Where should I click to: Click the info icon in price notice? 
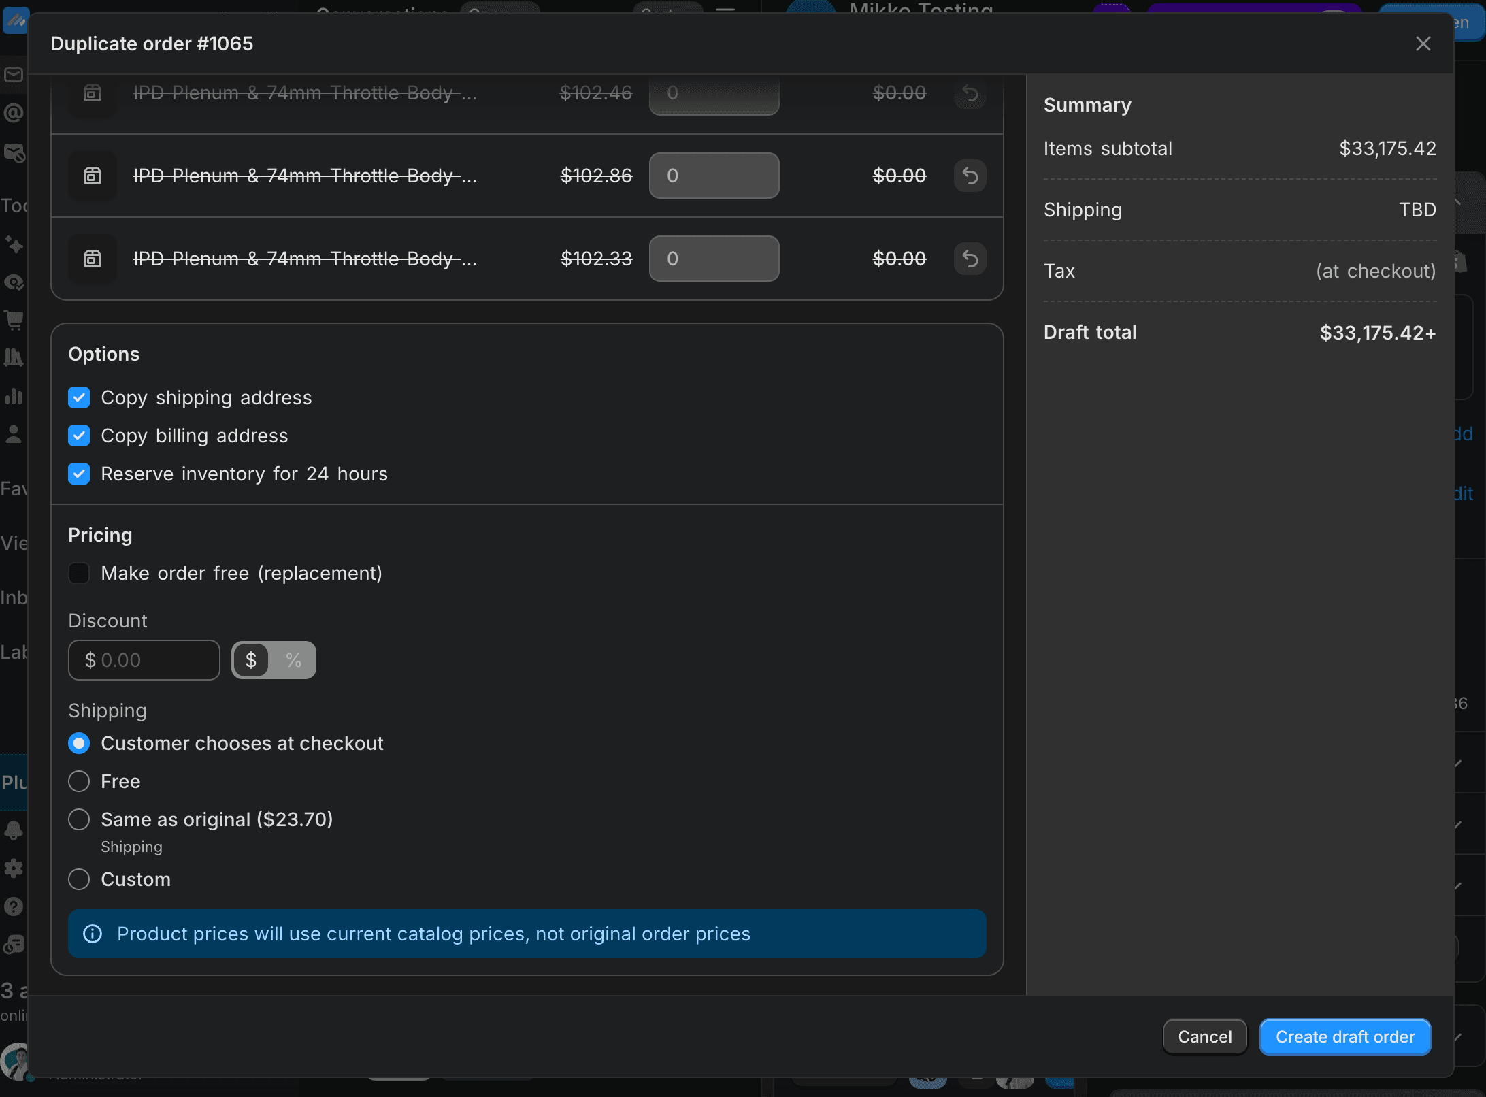(93, 934)
